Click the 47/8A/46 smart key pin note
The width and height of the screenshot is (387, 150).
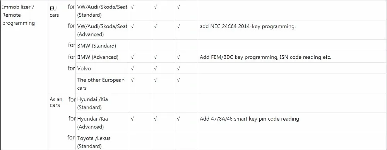249,119
